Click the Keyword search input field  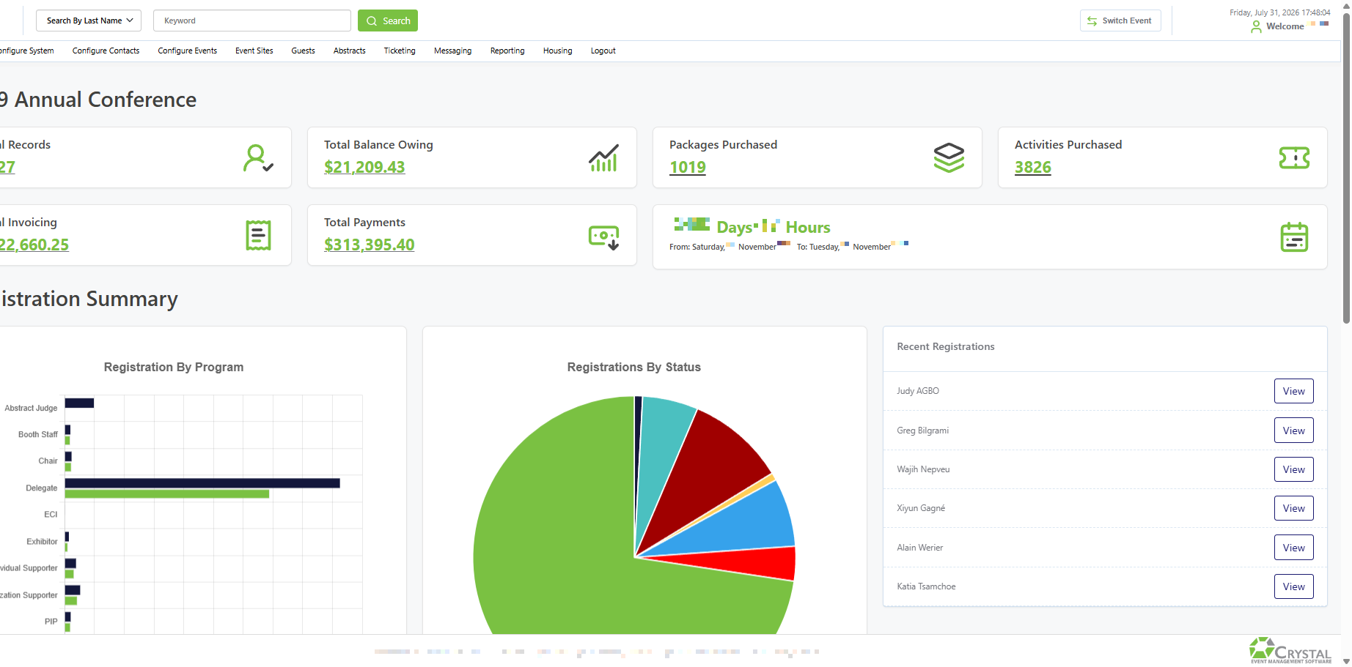(x=252, y=21)
